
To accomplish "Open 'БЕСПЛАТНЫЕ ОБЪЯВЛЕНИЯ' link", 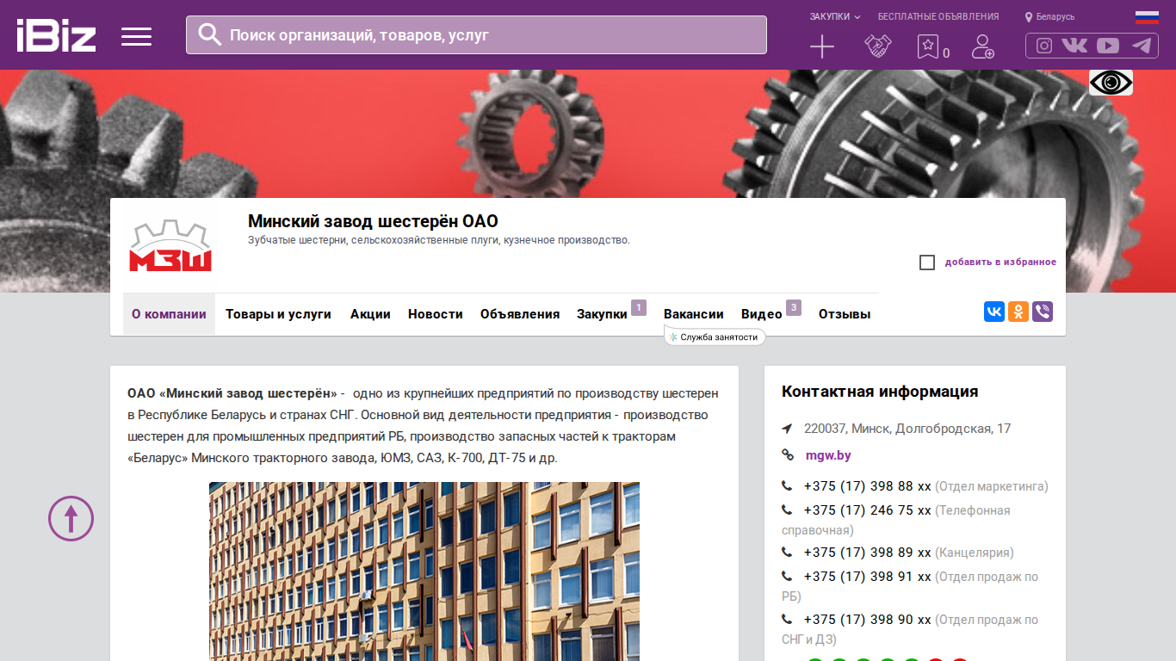I will click(938, 16).
